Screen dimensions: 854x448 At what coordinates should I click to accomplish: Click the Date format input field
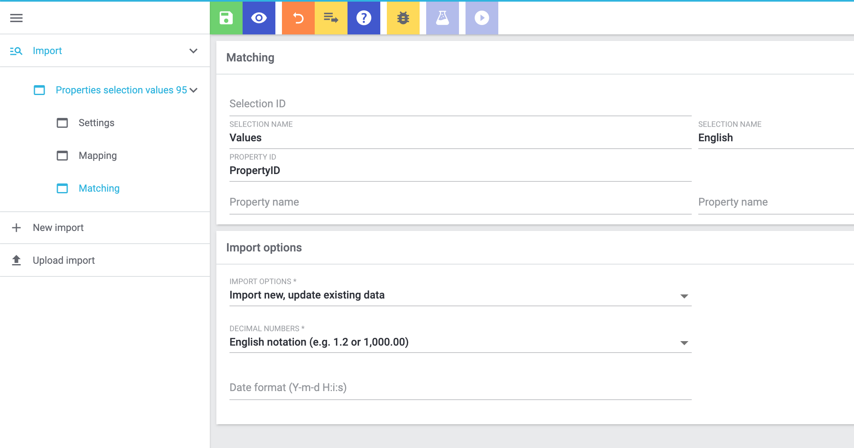460,388
